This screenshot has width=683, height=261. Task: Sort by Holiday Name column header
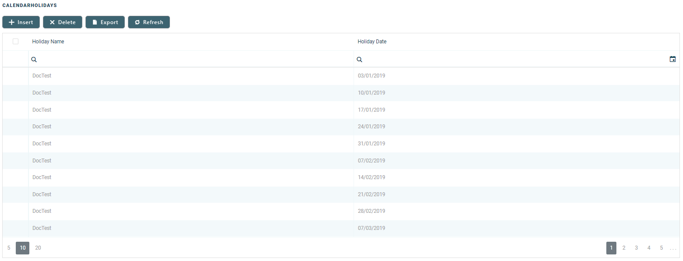48,42
